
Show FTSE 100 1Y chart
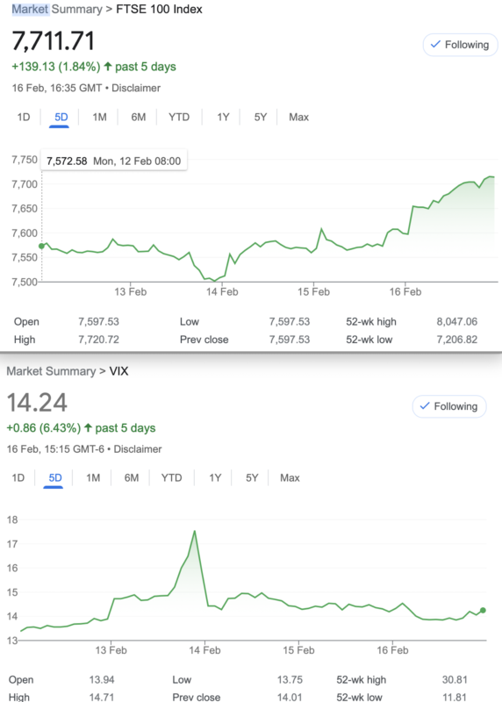223,118
